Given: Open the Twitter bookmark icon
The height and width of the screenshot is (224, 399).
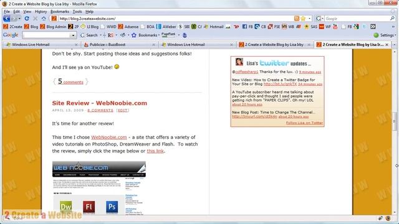Looking at the screenshot, I should (x=365, y=27).
